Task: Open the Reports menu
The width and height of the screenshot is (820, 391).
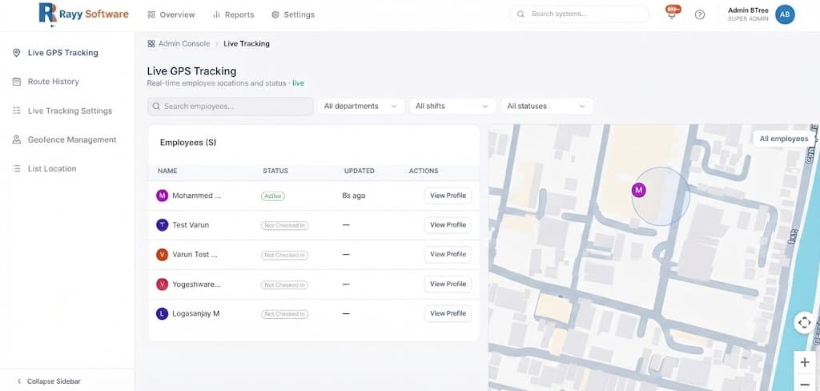Action: click(x=233, y=14)
